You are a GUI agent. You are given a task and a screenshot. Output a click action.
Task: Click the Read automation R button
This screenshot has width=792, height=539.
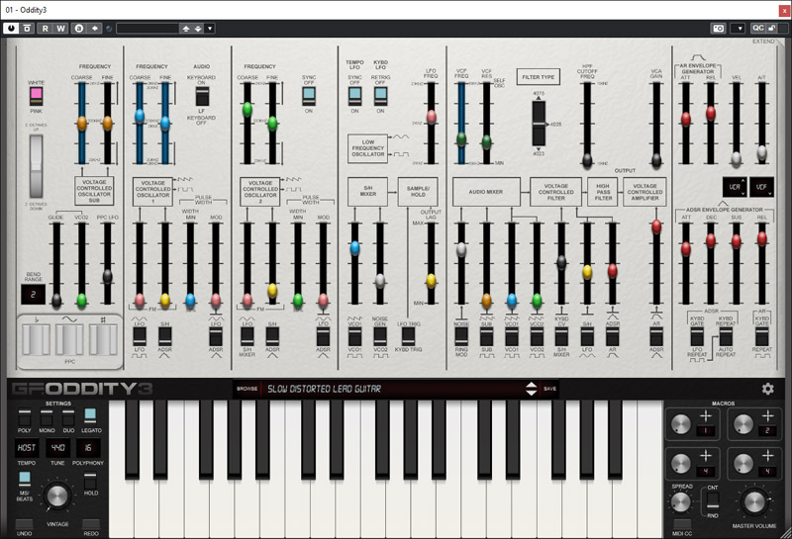coord(48,29)
